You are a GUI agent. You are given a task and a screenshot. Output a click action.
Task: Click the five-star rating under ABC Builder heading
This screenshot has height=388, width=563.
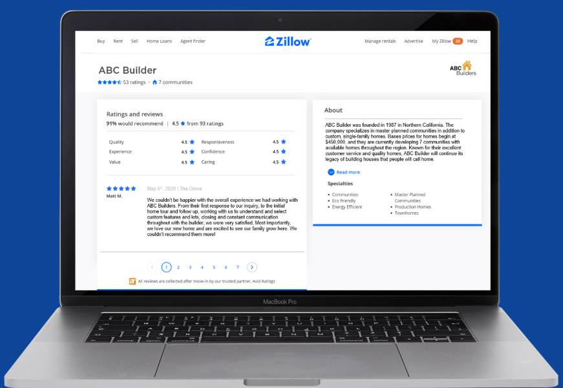coord(109,82)
